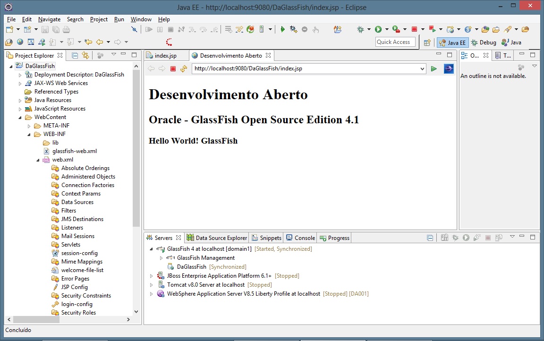Click the green Go arrow beside URL
Image resolution: width=544 pixels, height=341 pixels.
(x=433, y=69)
